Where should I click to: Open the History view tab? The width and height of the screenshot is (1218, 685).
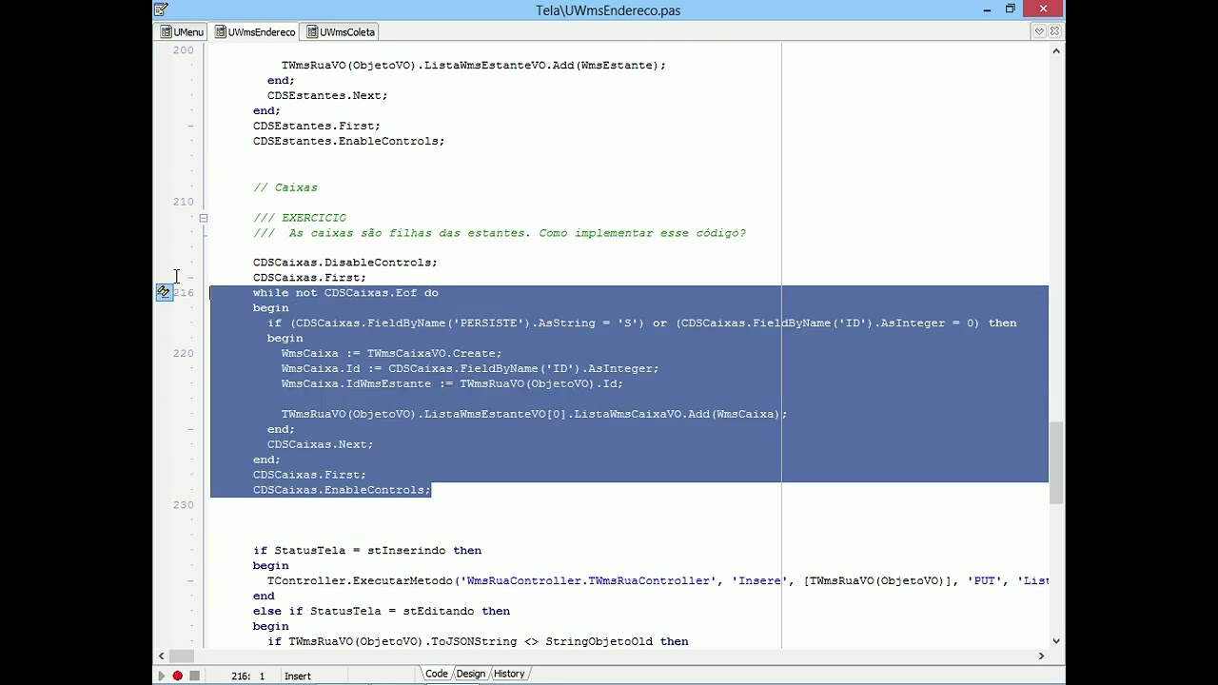pyautogui.click(x=509, y=674)
